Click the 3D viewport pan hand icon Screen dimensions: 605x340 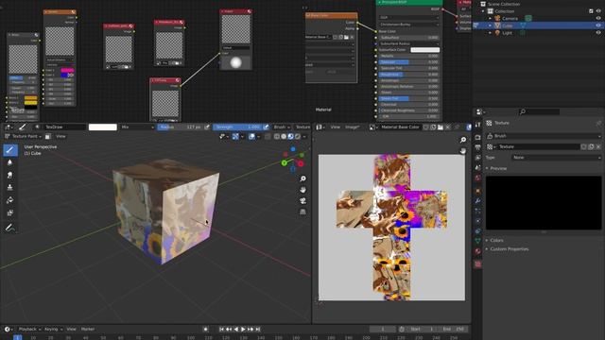click(302, 190)
